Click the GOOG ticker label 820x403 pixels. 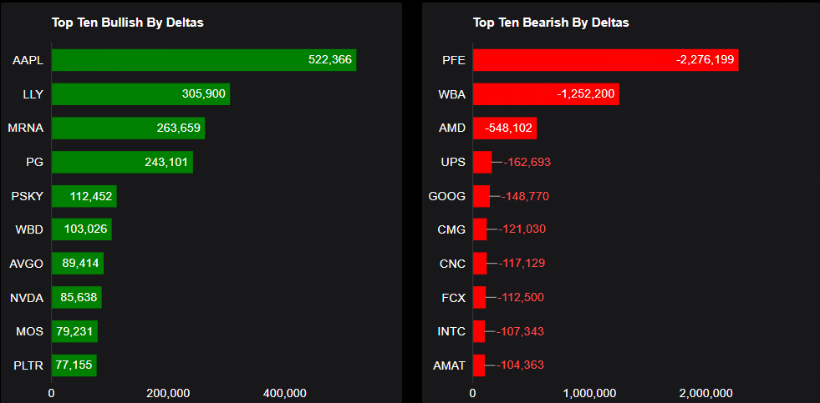tap(446, 196)
